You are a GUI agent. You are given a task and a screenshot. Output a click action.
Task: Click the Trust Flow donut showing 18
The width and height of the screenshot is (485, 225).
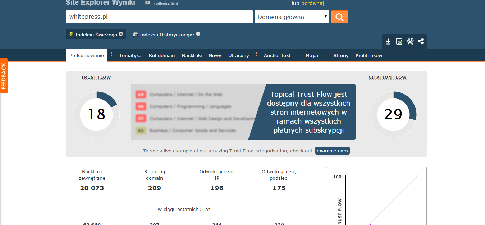tap(96, 114)
